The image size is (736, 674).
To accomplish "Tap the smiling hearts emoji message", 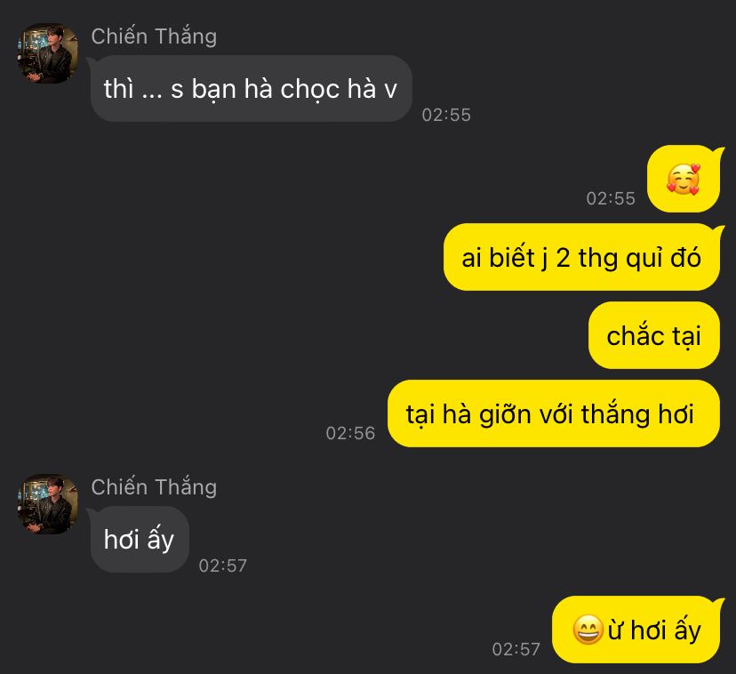I will (684, 179).
